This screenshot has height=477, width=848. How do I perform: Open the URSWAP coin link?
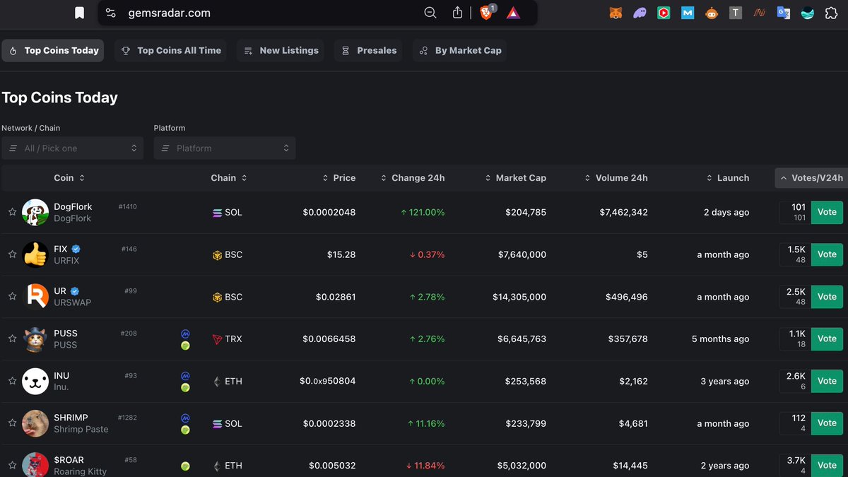(x=72, y=302)
